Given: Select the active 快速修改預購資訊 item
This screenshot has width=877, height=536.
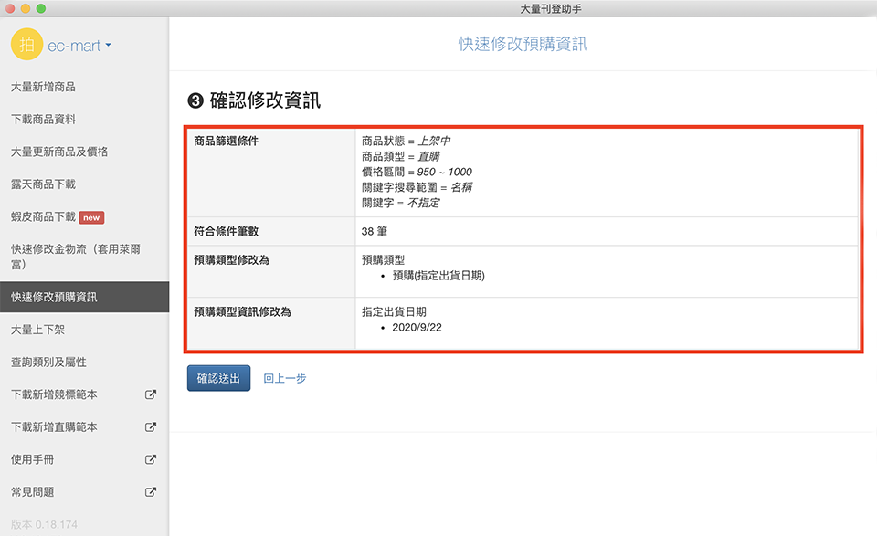Looking at the screenshot, I should pos(54,297).
